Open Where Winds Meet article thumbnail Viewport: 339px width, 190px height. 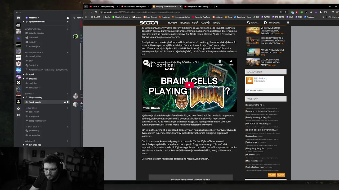[253, 31]
